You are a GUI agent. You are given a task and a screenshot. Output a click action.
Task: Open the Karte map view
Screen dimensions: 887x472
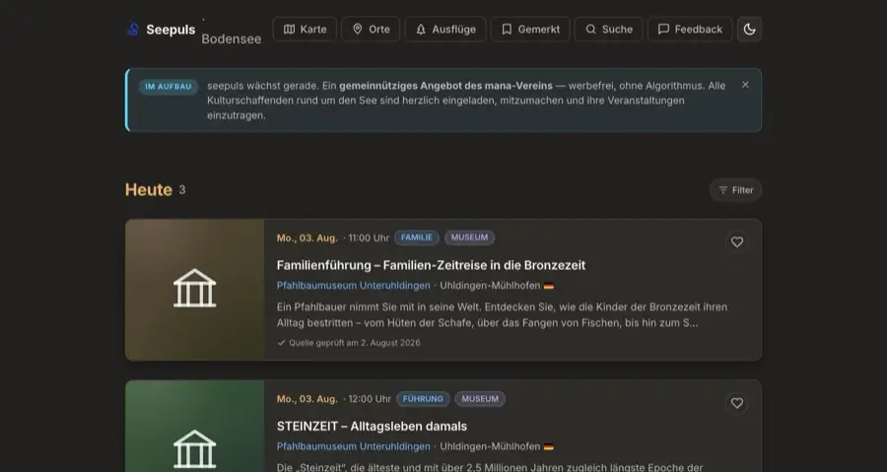pos(305,30)
